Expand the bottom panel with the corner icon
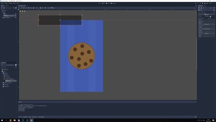 (196, 117)
